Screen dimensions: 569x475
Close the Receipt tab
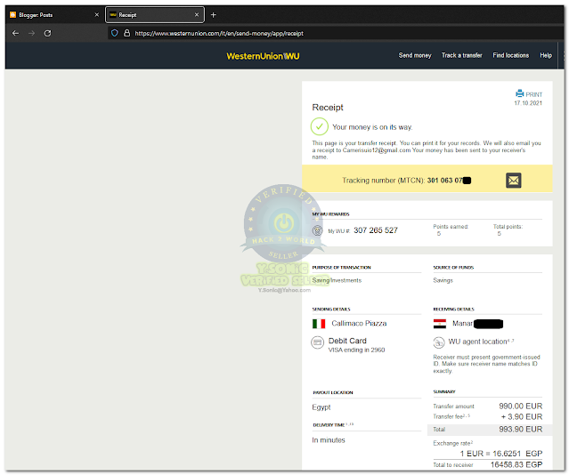[197, 15]
